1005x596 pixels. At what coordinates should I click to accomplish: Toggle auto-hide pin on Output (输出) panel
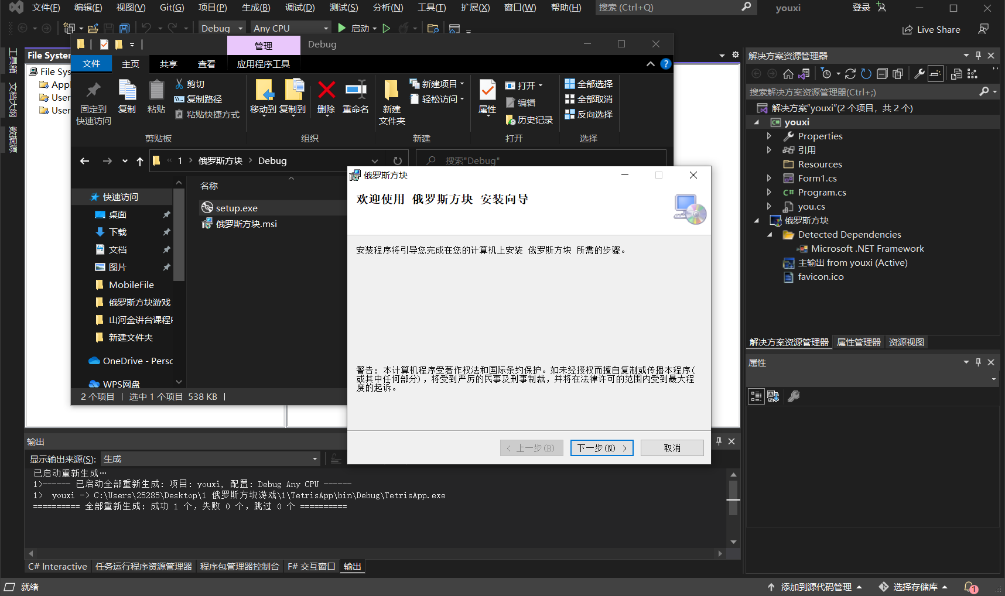click(x=719, y=441)
